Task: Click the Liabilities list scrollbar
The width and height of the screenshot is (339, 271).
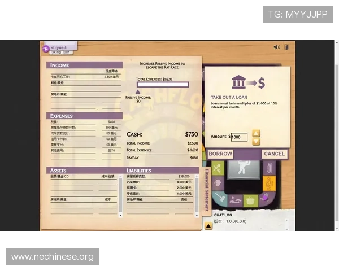Action: point(198,195)
